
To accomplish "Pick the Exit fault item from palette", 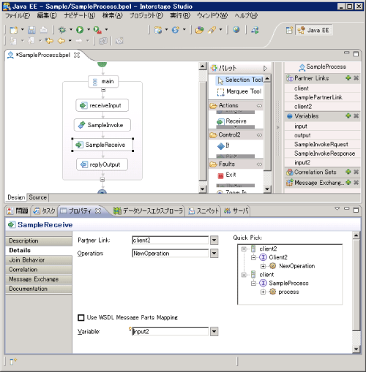I will click(227, 175).
